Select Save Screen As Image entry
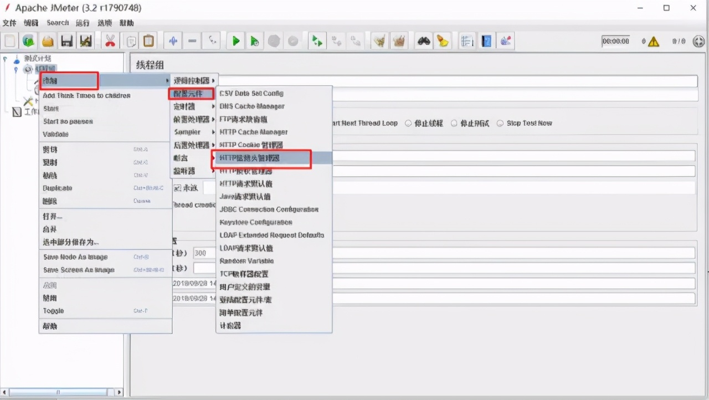Image resolution: width=709 pixels, height=400 pixels. coord(105,270)
